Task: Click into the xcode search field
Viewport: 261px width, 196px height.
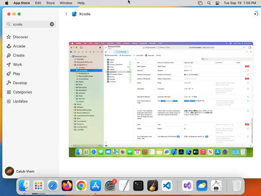Action: pos(30,24)
